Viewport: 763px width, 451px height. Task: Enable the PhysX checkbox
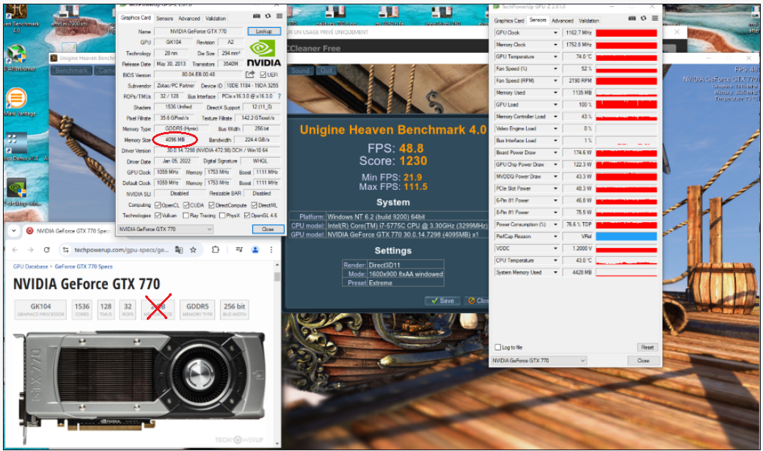coord(222,216)
